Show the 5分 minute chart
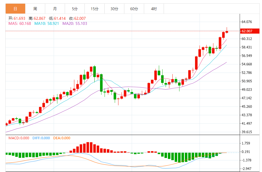This screenshot has width=262, height=172. pos(75,9)
